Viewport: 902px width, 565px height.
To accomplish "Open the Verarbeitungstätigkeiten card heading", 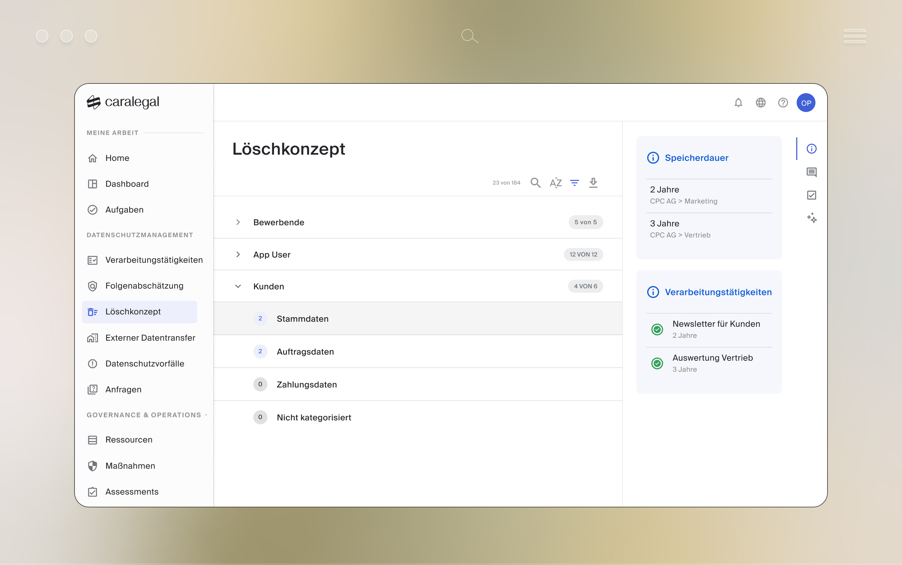I will pos(718,292).
